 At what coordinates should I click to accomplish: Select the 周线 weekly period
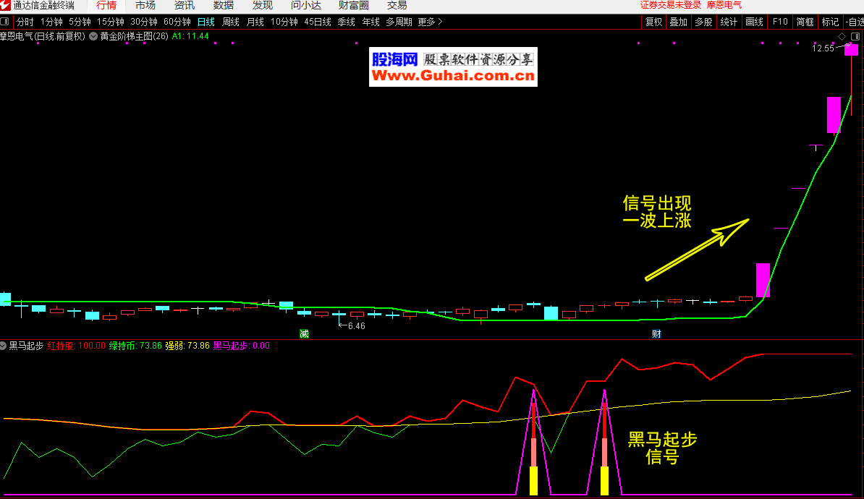230,22
